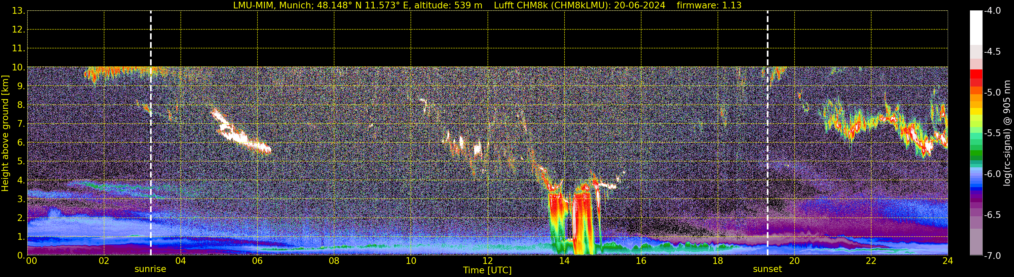Screen dimensions: 1014x277
Task: Click the height tick label '5.'
Action: pyautogui.click(x=21, y=162)
